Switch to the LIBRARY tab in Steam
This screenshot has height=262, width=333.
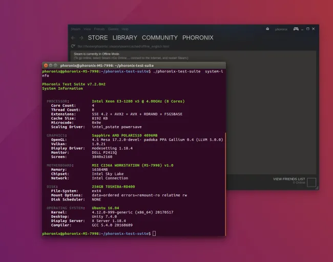click(125, 37)
